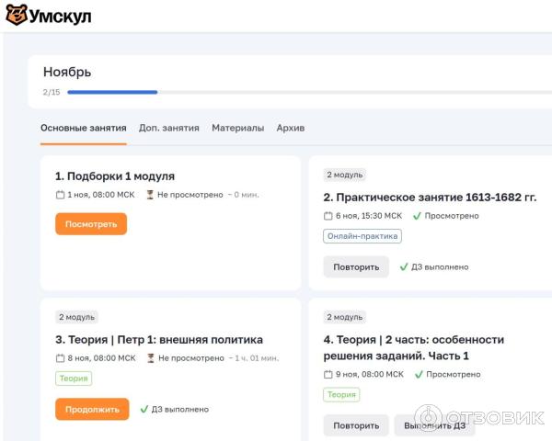Click green checkmark next to Просмотрено in lesson 2
The image size is (552, 441).
click(418, 216)
